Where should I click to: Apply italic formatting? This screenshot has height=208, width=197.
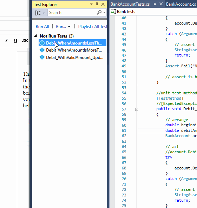[6, 40]
